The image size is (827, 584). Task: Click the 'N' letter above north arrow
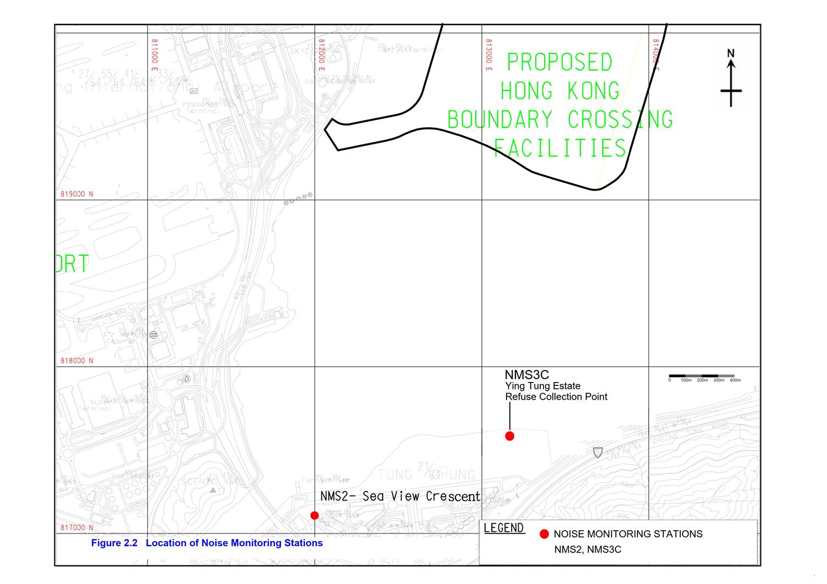coord(731,53)
